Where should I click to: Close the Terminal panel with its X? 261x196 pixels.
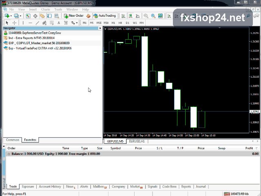coord(4,146)
